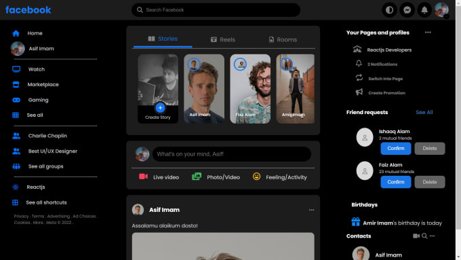Search contacts magnifier icon
This screenshot has width=461, height=260.
pos(424,236)
